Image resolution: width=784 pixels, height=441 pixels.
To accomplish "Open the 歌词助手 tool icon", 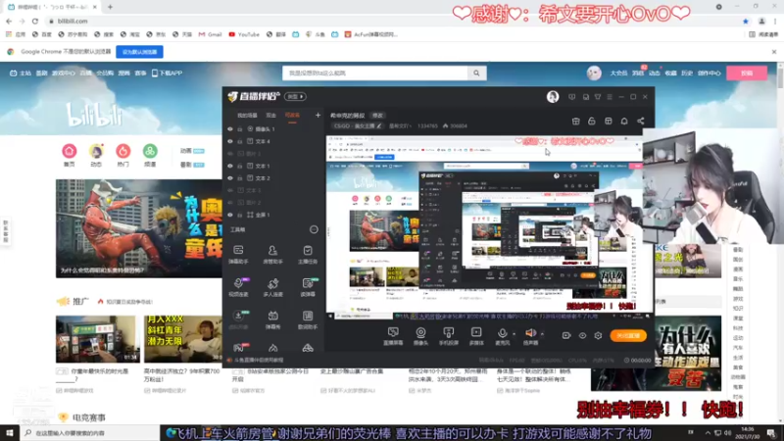I will click(308, 320).
